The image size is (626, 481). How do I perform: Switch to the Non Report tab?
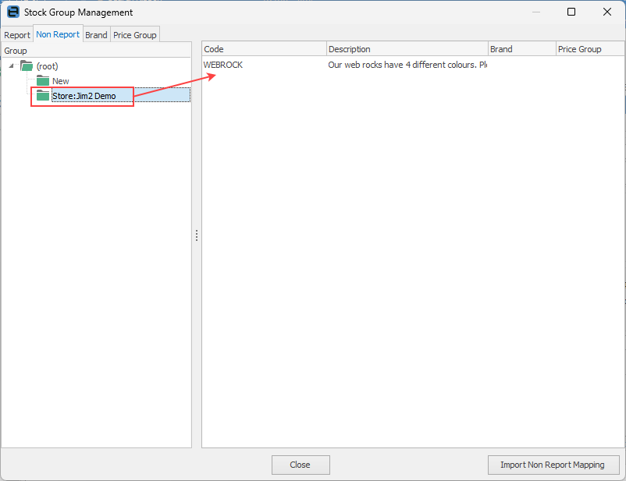click(58, 34)
